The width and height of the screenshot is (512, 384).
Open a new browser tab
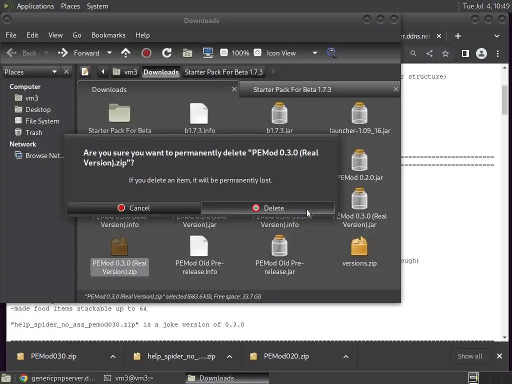pyautogui.click(x=458, y=36)
